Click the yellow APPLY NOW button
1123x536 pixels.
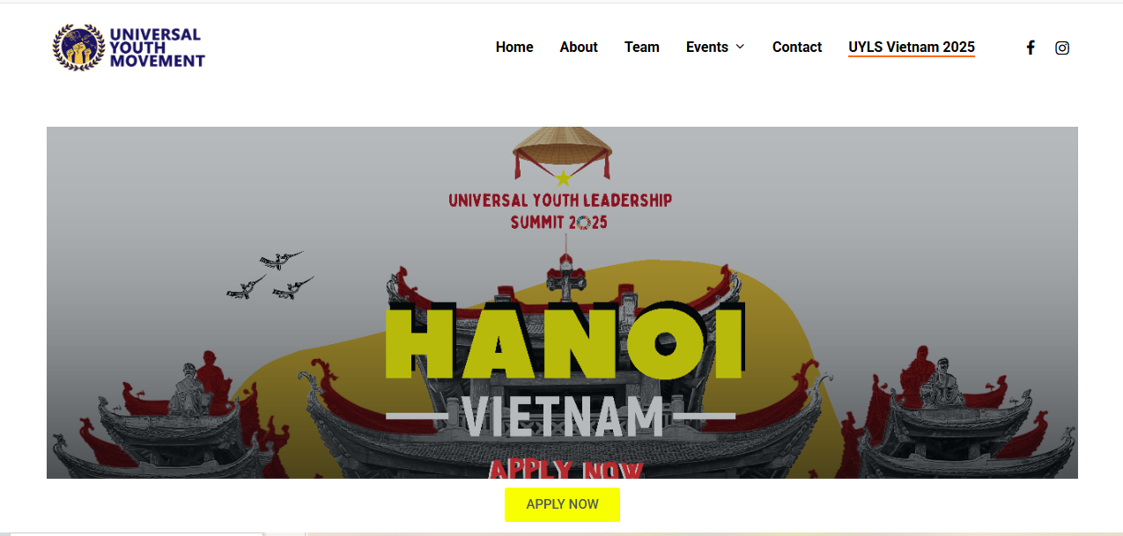click(x=562, y=504)
